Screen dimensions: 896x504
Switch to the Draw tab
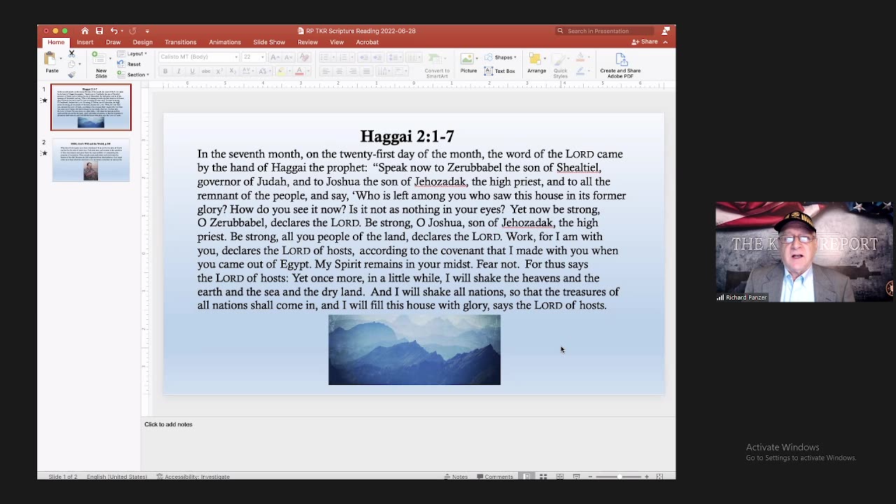pos(113,42)
